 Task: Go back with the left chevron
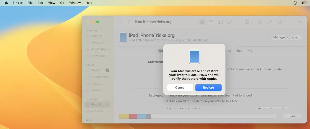point(121,22)
